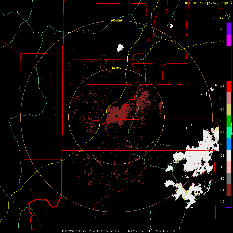233x233 pixels.
Task: Click the 'GC' legend label
Action: [222, 179]
